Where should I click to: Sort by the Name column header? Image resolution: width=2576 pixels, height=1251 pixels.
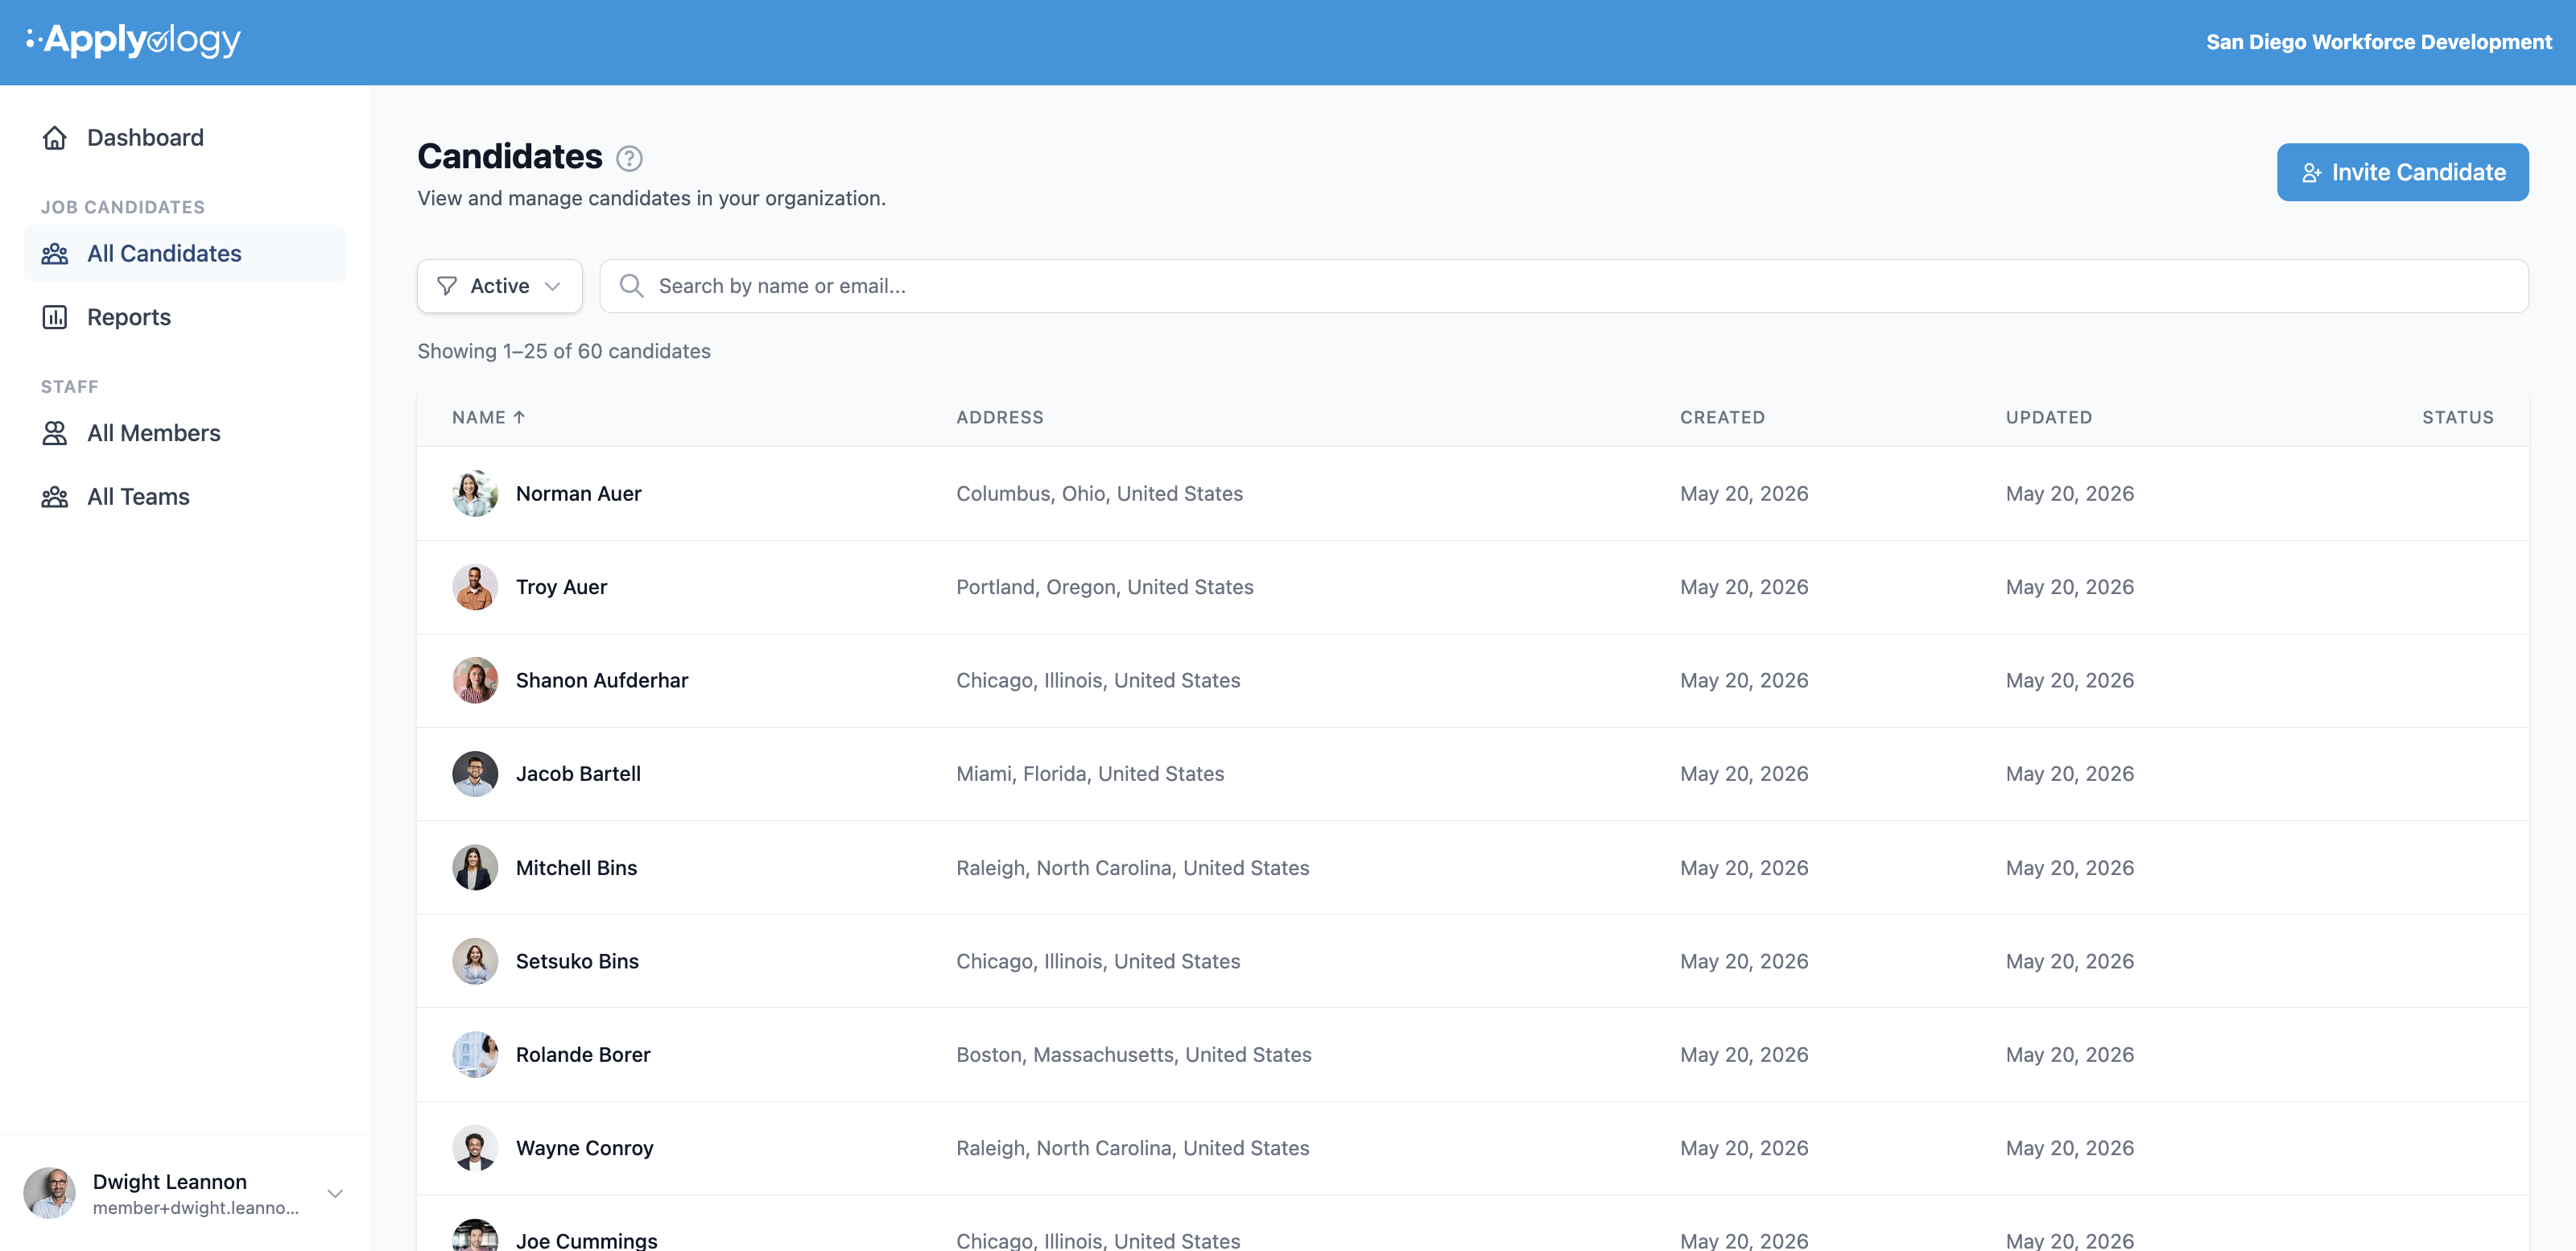pos(488,418)
